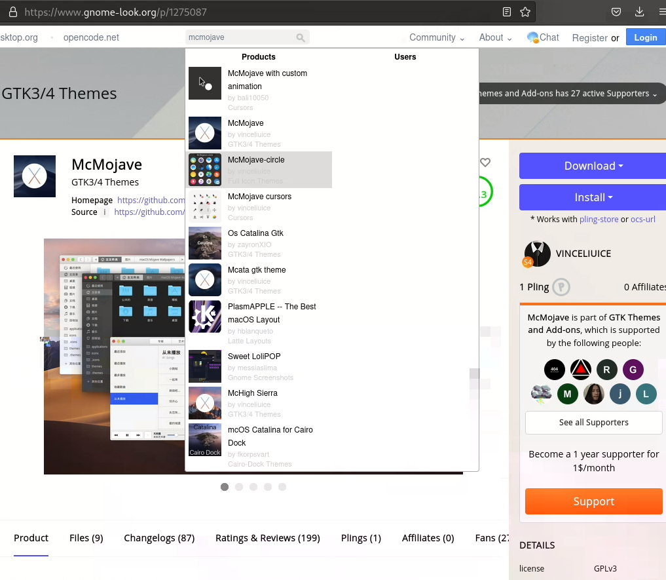666x580 pixels.
Task: Click the Login button
Action: [646, 37]
